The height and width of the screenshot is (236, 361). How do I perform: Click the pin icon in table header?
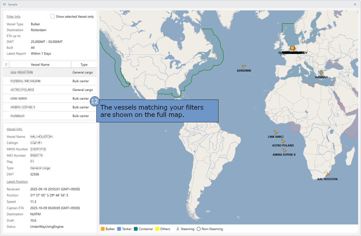tap(6, 65)
